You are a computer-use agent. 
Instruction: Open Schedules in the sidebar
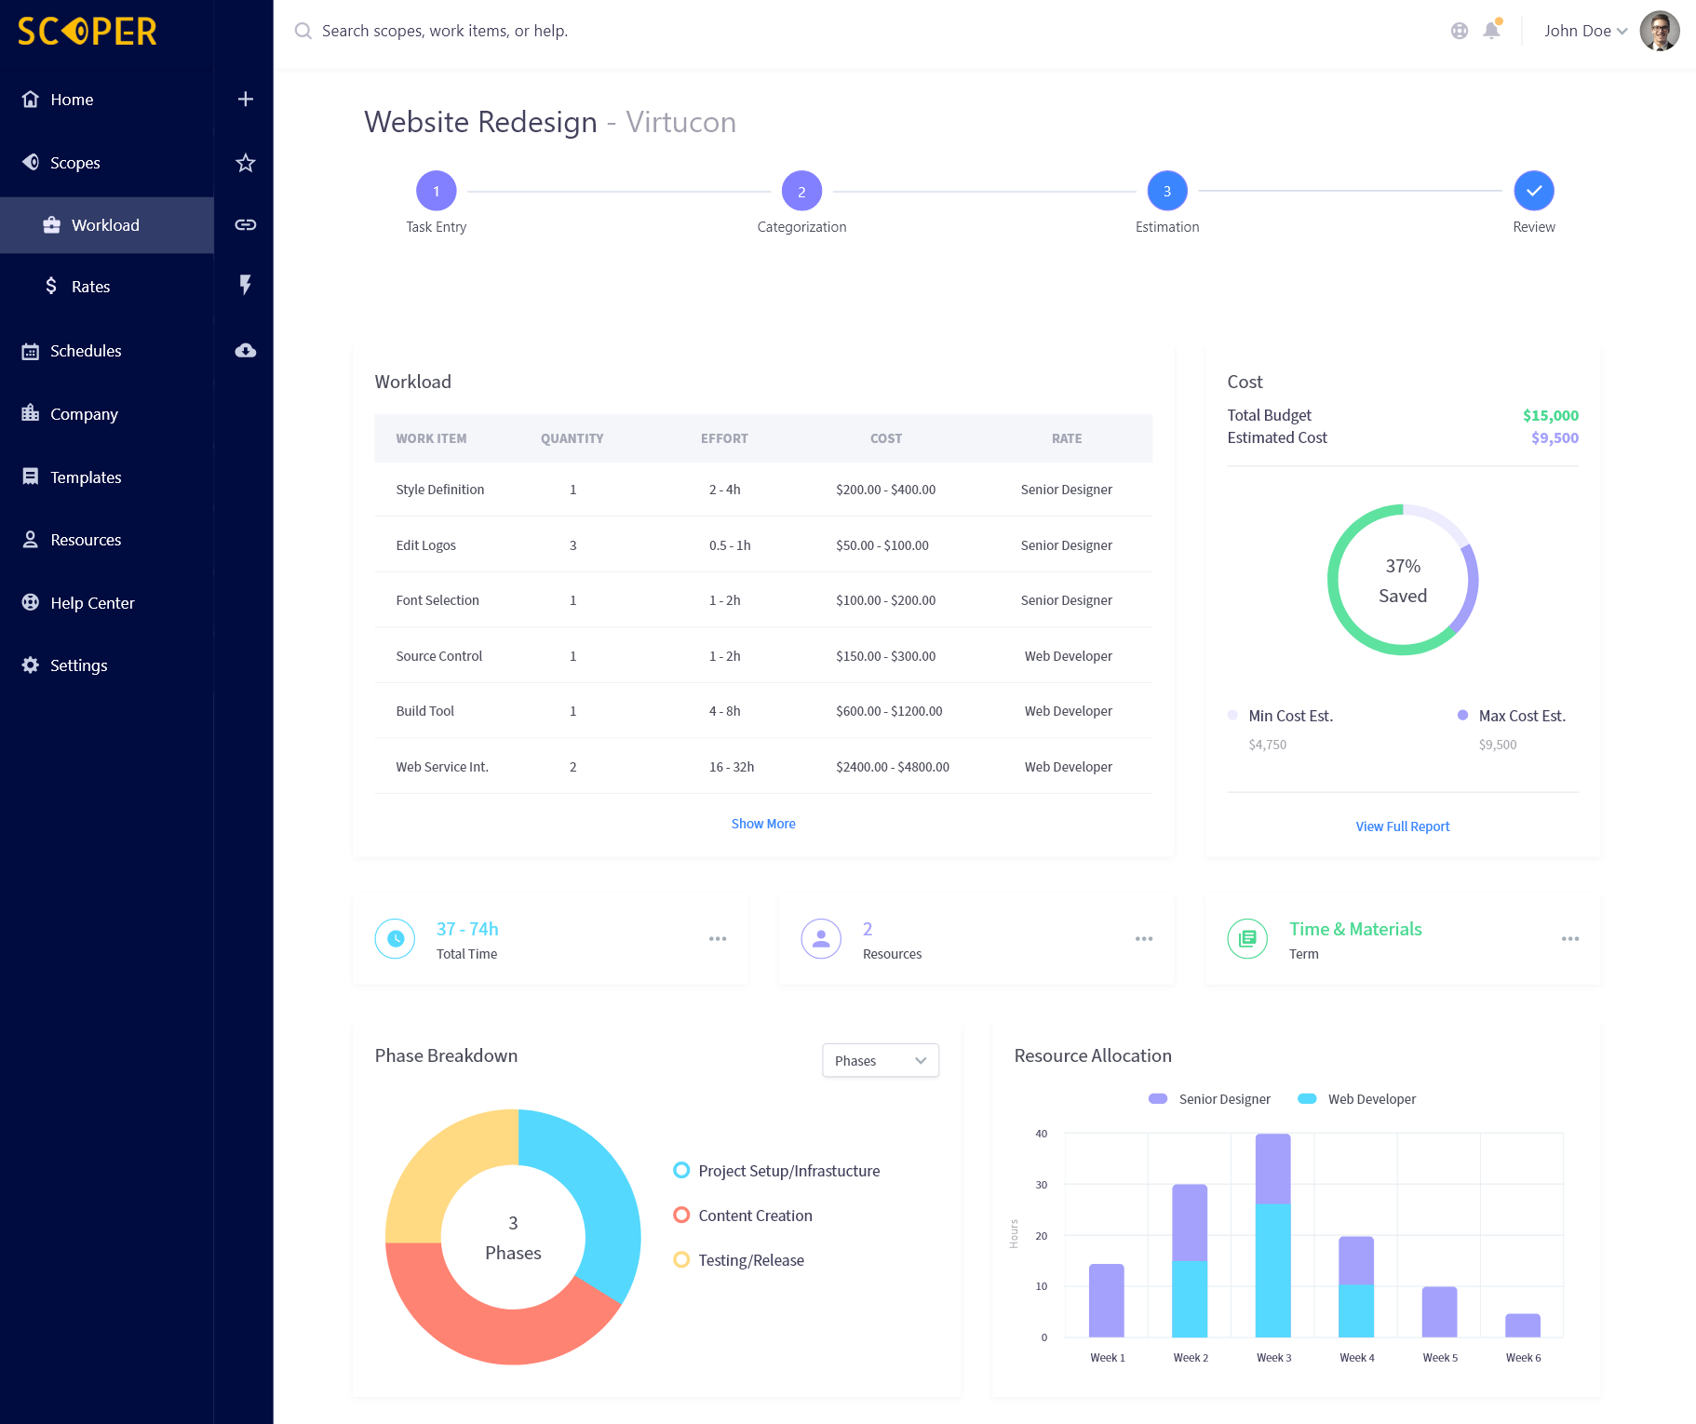coord(107,351)
